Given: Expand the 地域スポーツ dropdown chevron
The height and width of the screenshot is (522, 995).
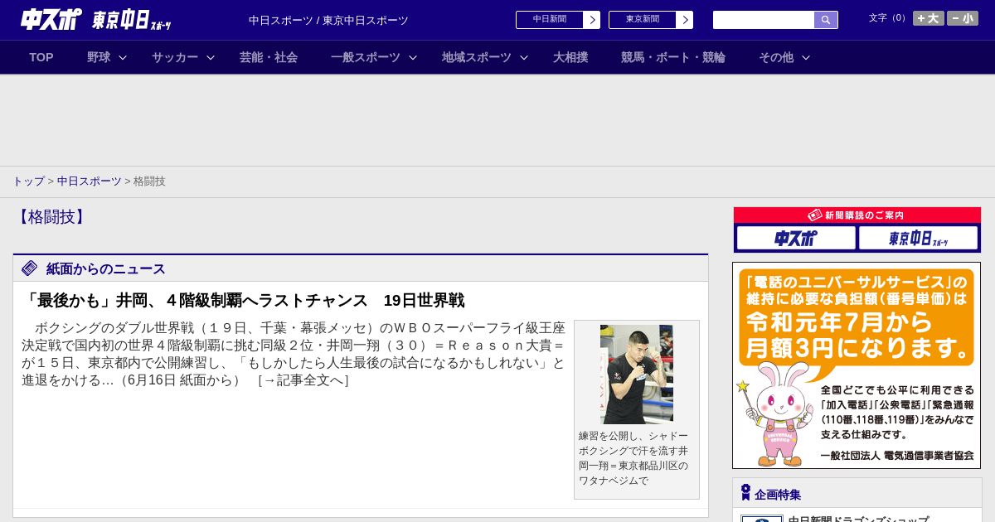Looking at the screenshot, I should [524, 57].
